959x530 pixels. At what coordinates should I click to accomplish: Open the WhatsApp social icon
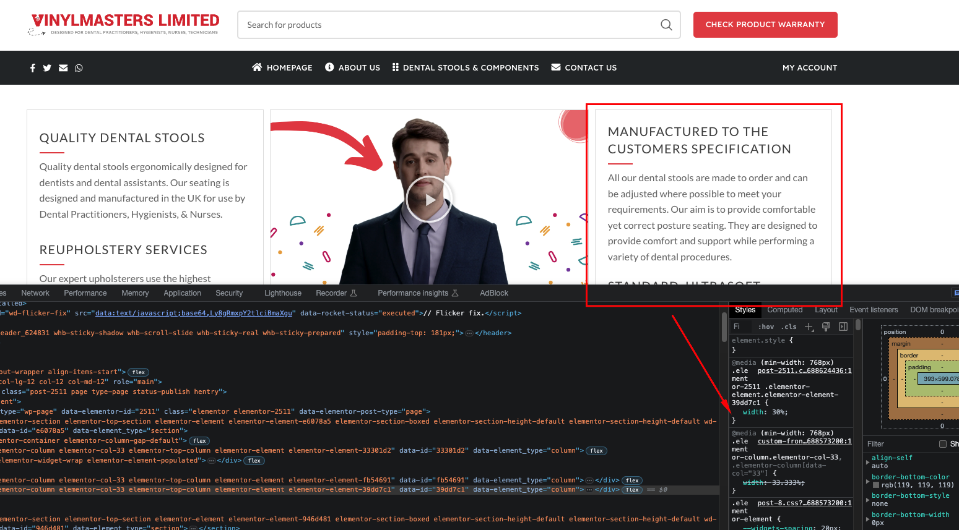(x=79, y=68)
